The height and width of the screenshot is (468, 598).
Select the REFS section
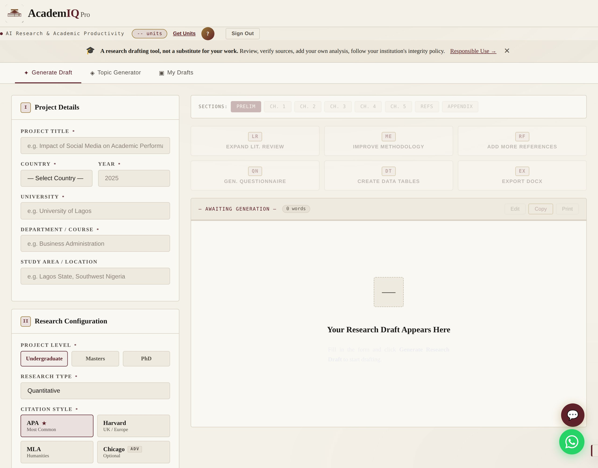(427, 107)
